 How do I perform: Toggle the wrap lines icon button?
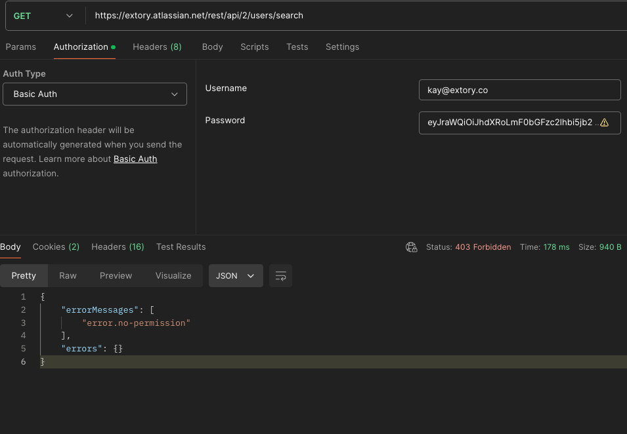click(281, 276)
